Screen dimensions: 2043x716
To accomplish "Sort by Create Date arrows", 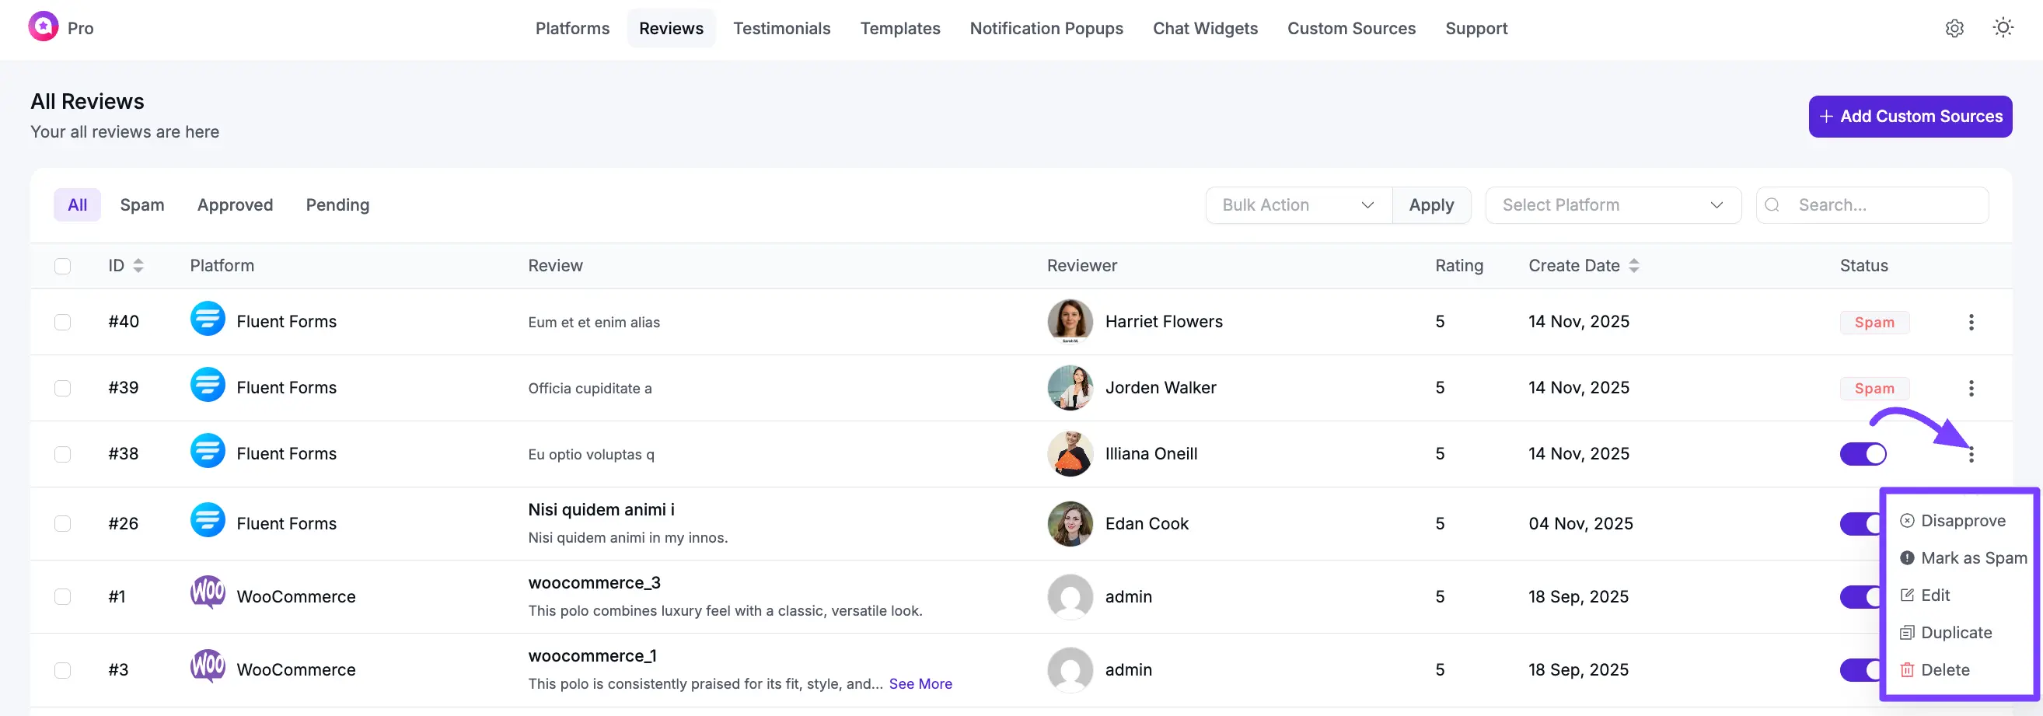I will [1634, 266].
